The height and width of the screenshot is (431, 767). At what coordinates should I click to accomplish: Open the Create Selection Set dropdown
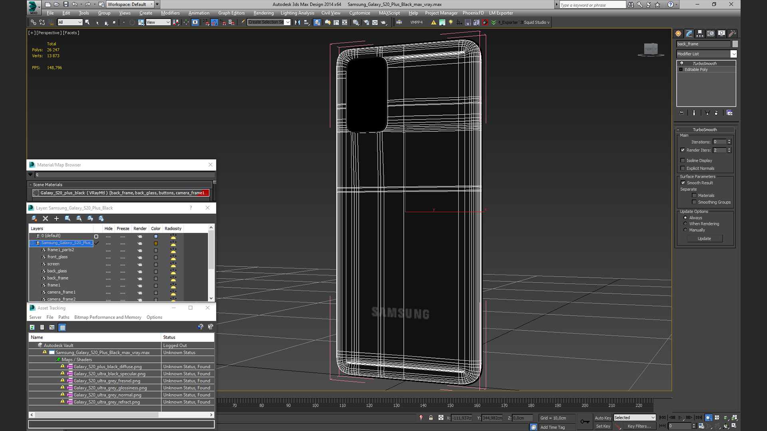tap(269, 22)
